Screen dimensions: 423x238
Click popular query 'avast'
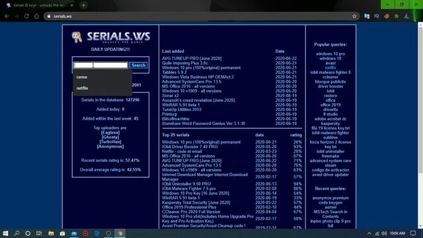[x=330, y=63]
